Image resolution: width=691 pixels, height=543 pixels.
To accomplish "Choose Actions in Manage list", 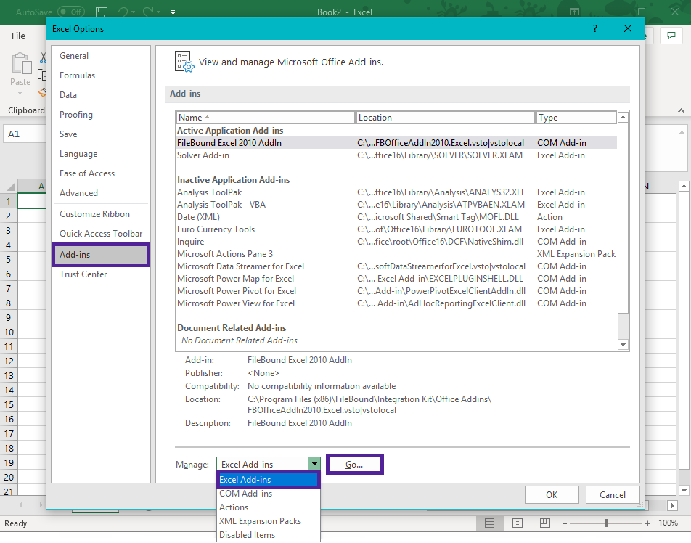I will (x=268, y=507).
